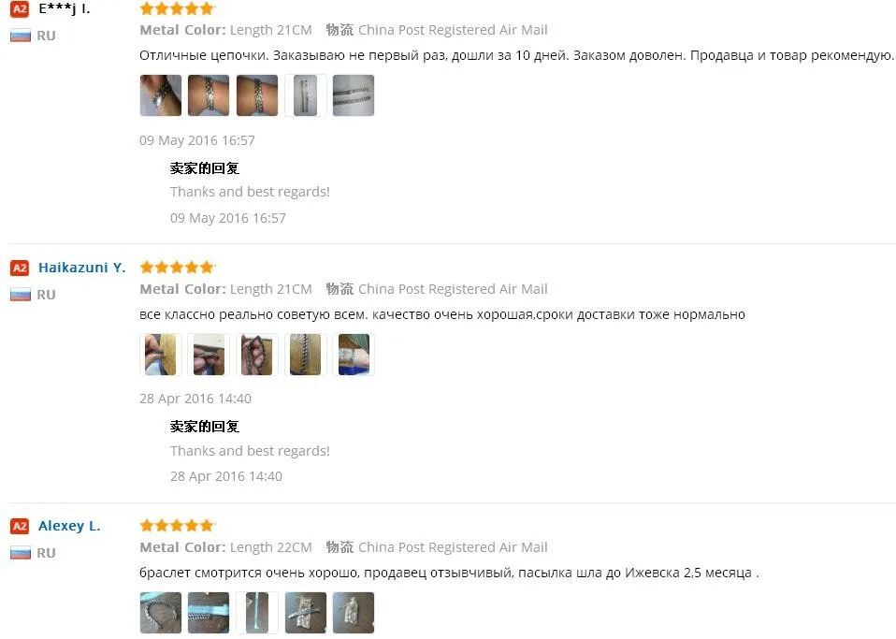The image size is (896, 639).
Task: Open first photo in Alexey's review
Action: pyautogui.click(x=161, y=613)
